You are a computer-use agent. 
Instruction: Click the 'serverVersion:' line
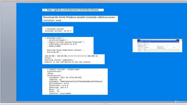(54, 76)
